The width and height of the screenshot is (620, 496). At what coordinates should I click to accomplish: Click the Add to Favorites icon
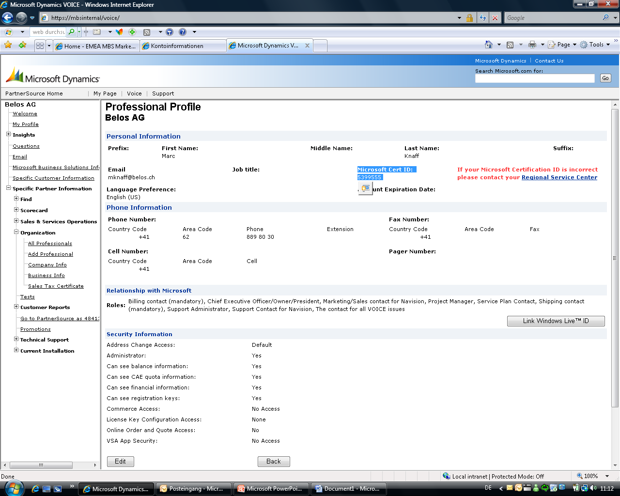(23, 45)
